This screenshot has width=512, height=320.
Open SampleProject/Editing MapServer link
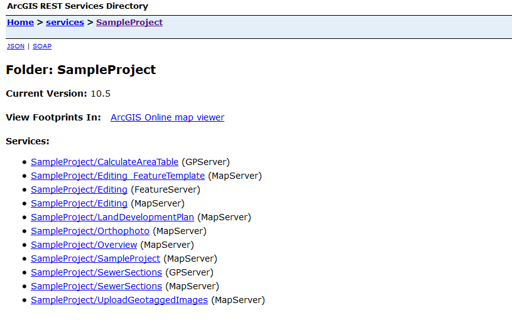coord(79,203)
